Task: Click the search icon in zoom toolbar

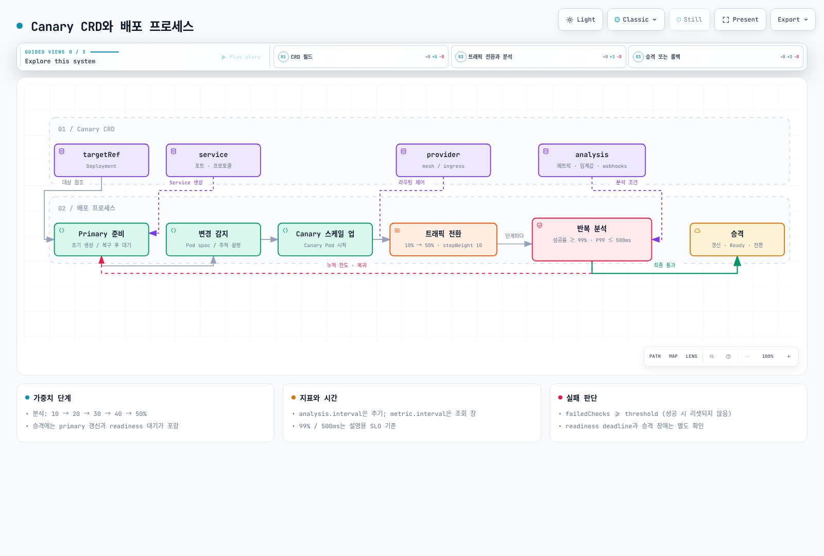Action: 712,356
